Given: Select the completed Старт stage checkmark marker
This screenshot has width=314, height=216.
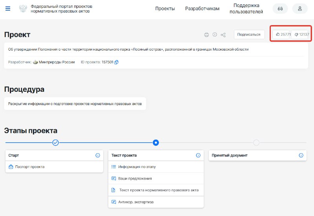Looking at the screenshot, I should click(x=55, y=143).
